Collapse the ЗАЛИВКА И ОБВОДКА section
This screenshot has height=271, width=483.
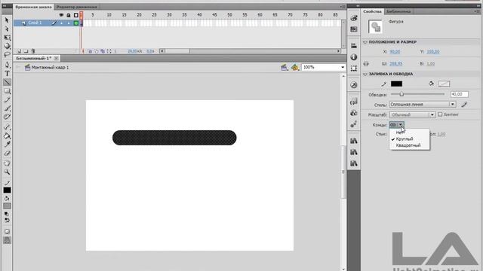pyautogui.click(x=365, y=74)
